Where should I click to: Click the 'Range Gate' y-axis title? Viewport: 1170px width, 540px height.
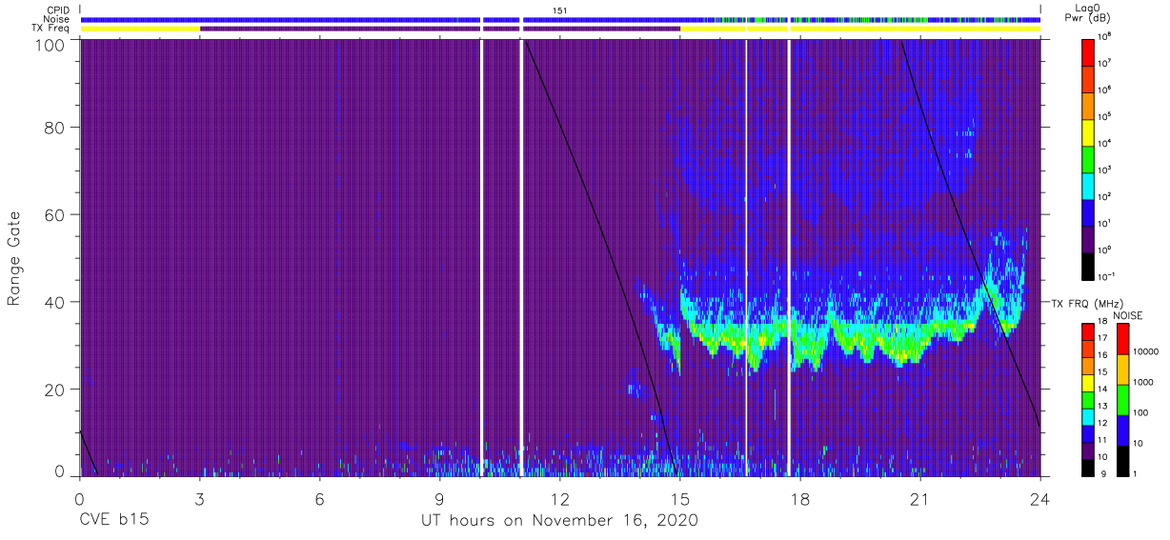[14, 259]
